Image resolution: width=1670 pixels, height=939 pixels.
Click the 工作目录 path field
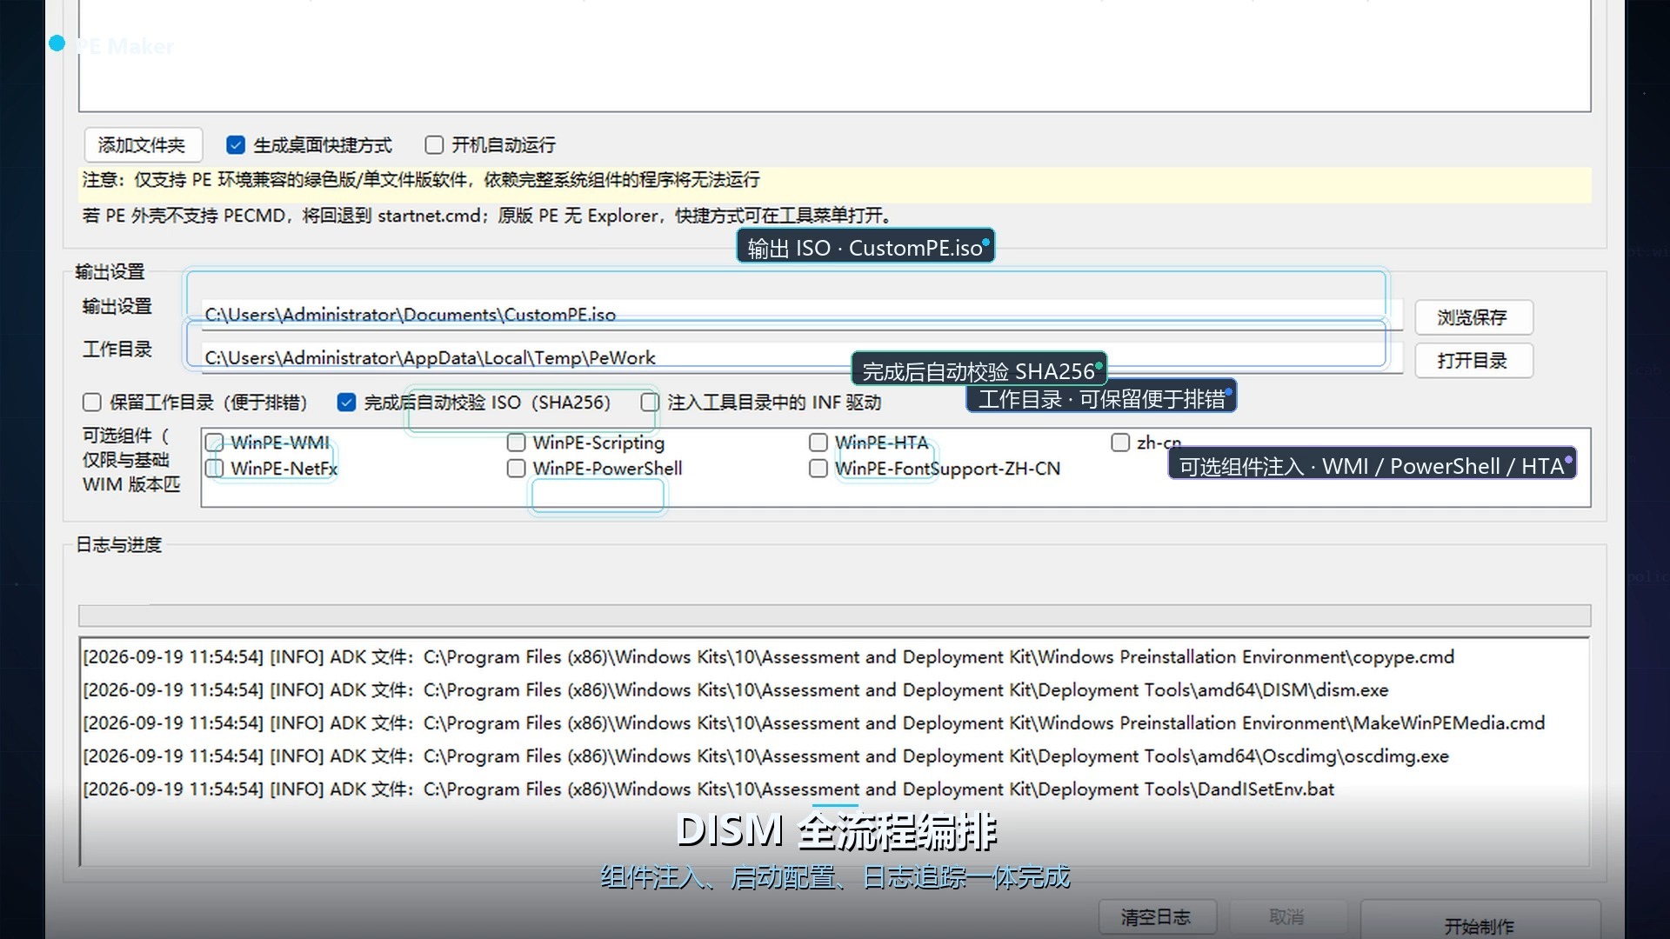point(802,358)
